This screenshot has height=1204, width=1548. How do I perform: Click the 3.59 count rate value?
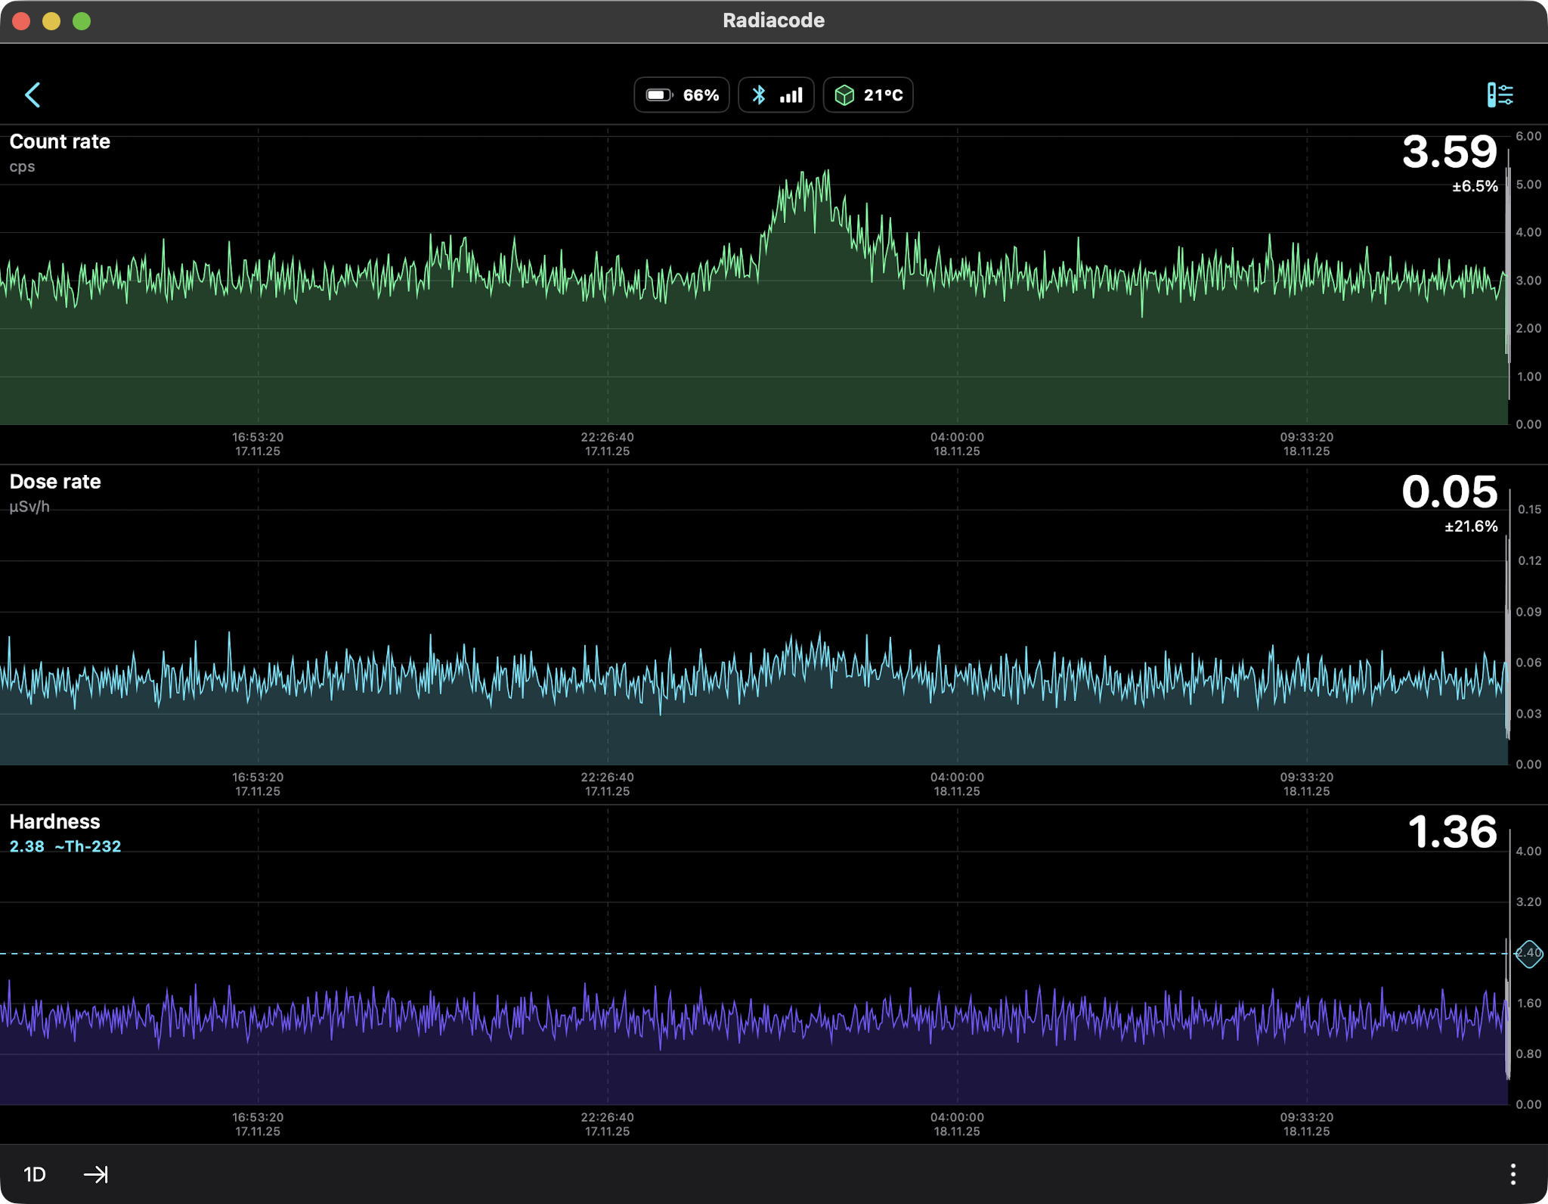[1449, 152]
